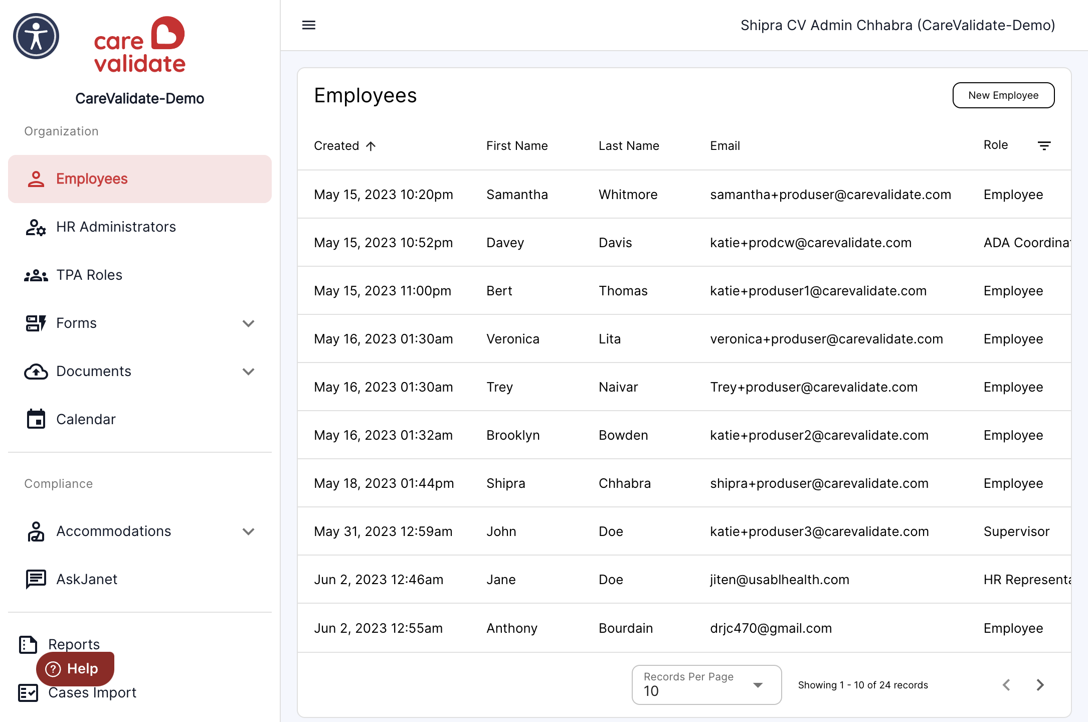1088x722 pixels.
Task: Open the HR Administrators page
Action: 140,227
